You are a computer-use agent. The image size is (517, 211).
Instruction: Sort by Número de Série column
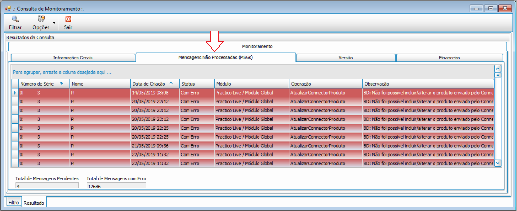tap(44, 84)
